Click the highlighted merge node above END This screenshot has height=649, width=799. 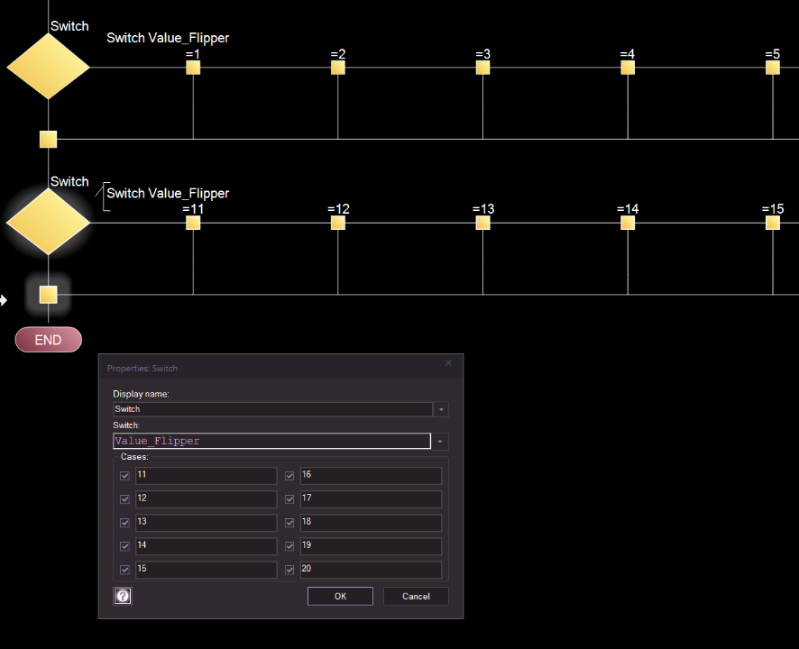coord(49,295)
